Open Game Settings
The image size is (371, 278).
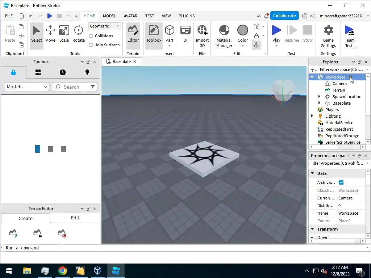328,36
